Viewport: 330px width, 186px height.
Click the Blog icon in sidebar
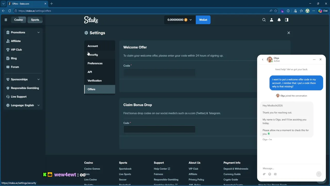click(x=8, y=58)
